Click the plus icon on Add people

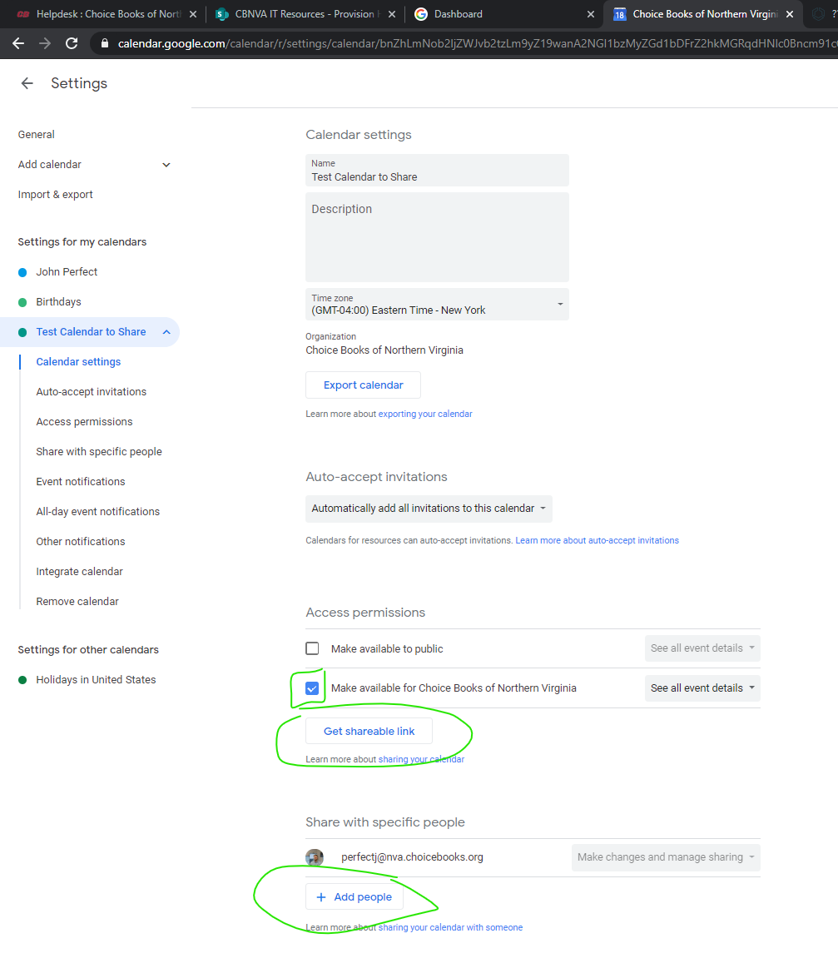321,897
